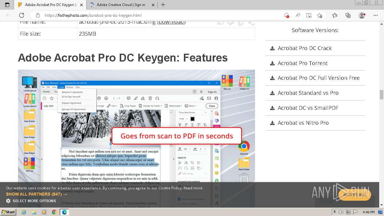Open Action Center flag icon
Screen dimensions: 384x216
(x=355, y=212)
